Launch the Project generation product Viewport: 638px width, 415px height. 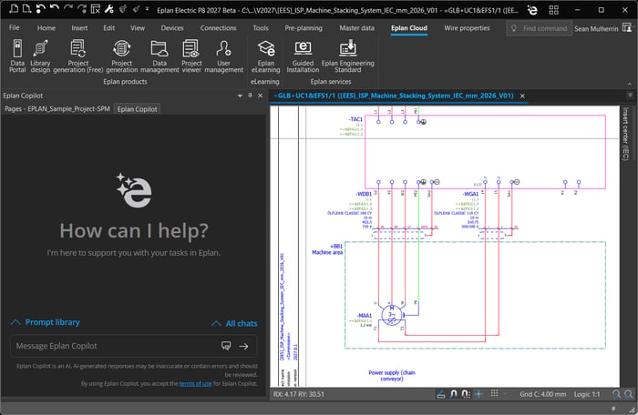tap(121, 56)
